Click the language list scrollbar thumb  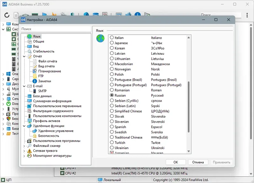point(189,107)
